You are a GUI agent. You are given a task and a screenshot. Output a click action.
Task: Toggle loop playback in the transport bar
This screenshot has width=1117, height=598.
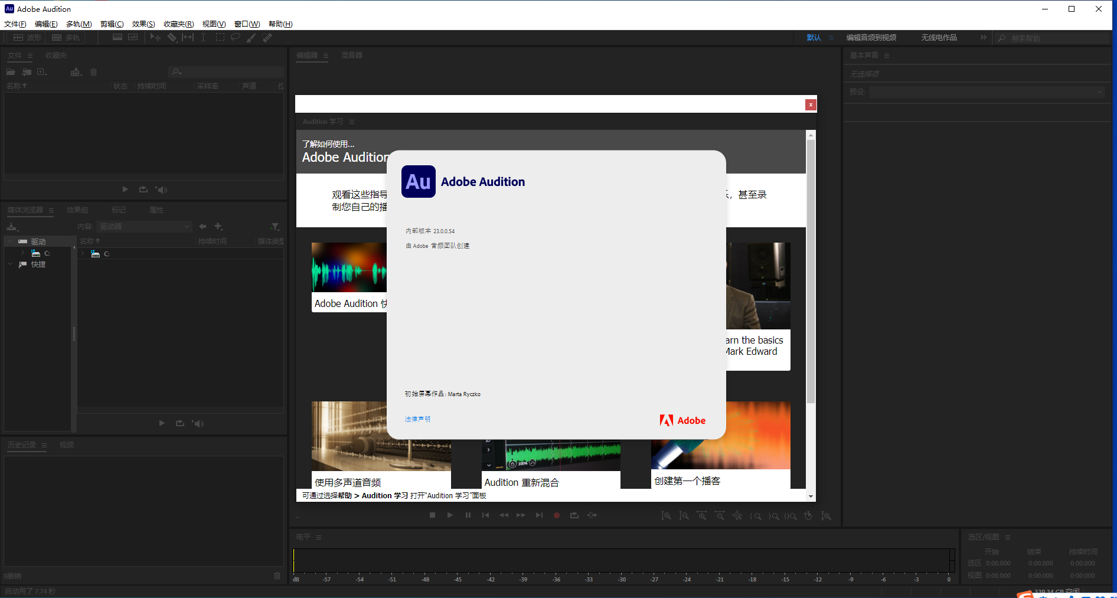574,515
